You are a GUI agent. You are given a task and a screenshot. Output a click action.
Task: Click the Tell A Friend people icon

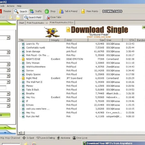[x=61, y=11]
